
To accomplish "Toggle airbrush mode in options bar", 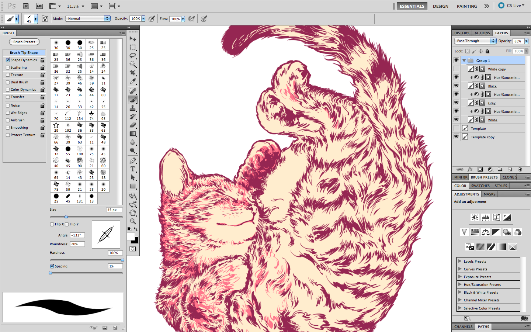I will [192, 18].
